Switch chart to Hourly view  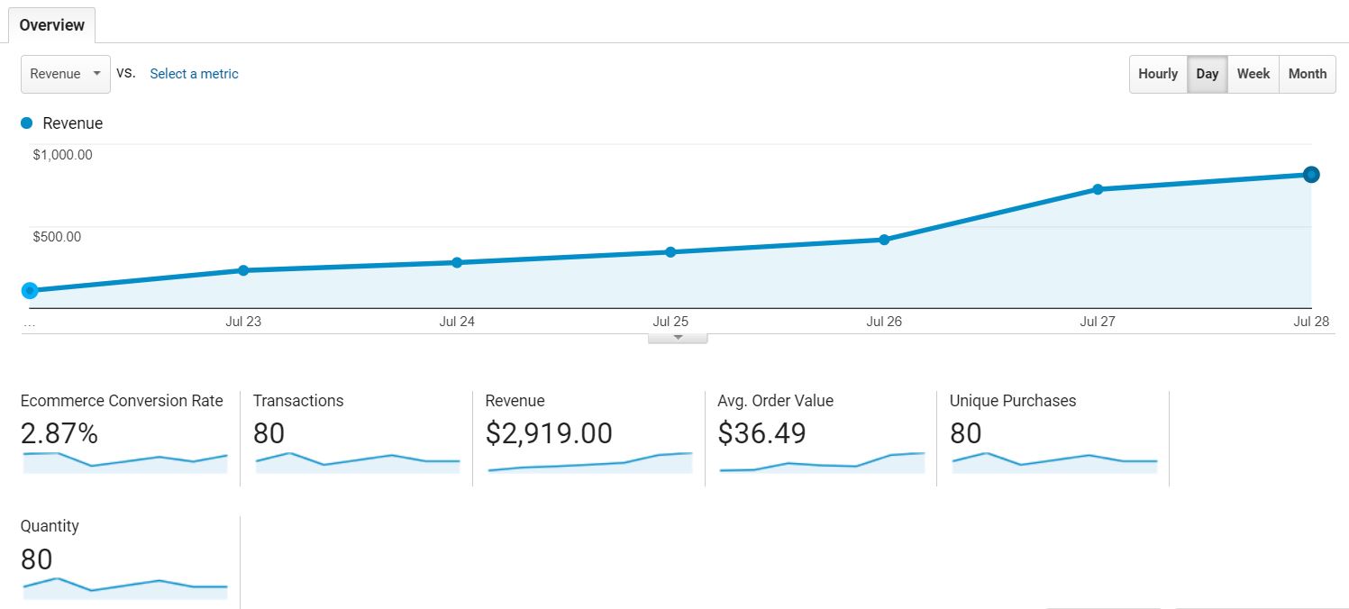pyautogui.click(x=1157, y=74)
